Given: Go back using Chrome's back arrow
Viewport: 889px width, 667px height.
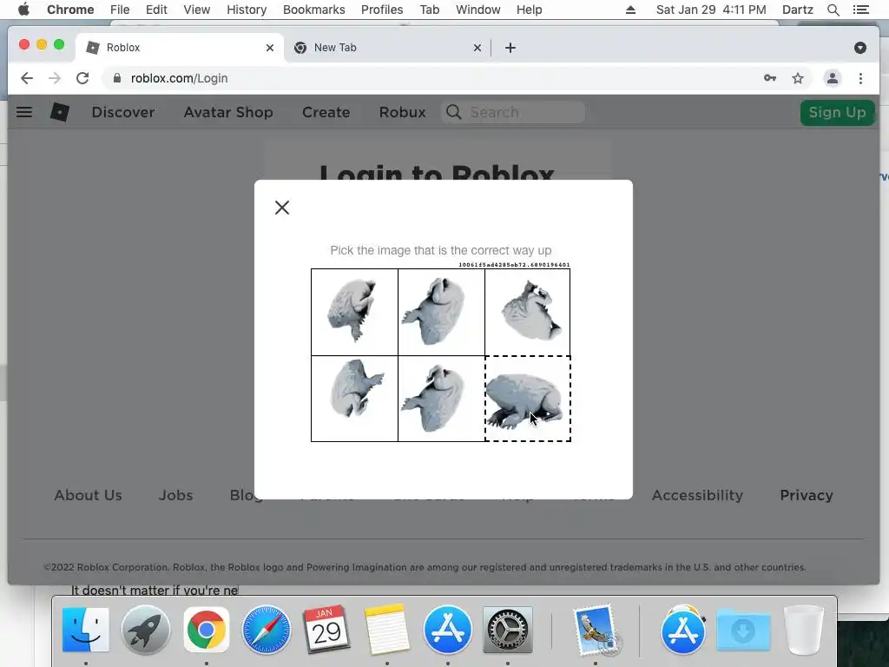Looking at the screenshot, I should 27,78.
